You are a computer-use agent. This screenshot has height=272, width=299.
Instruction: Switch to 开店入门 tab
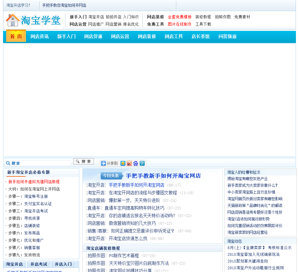tap(63, 264)
